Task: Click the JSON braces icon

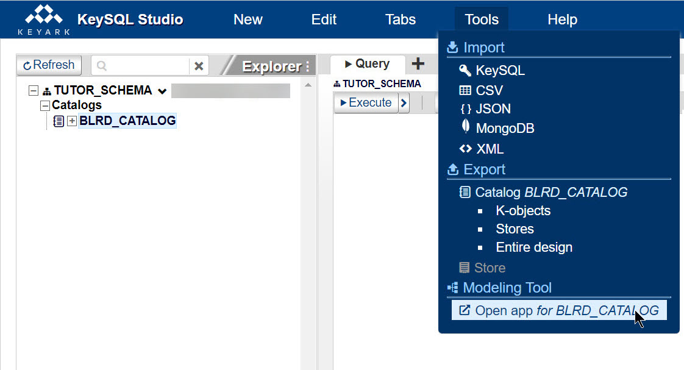Action: click(466, 109)
